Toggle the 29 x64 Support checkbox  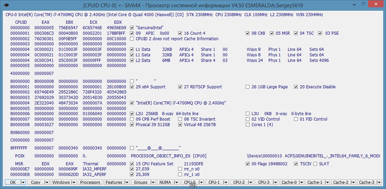click(132, 87)
